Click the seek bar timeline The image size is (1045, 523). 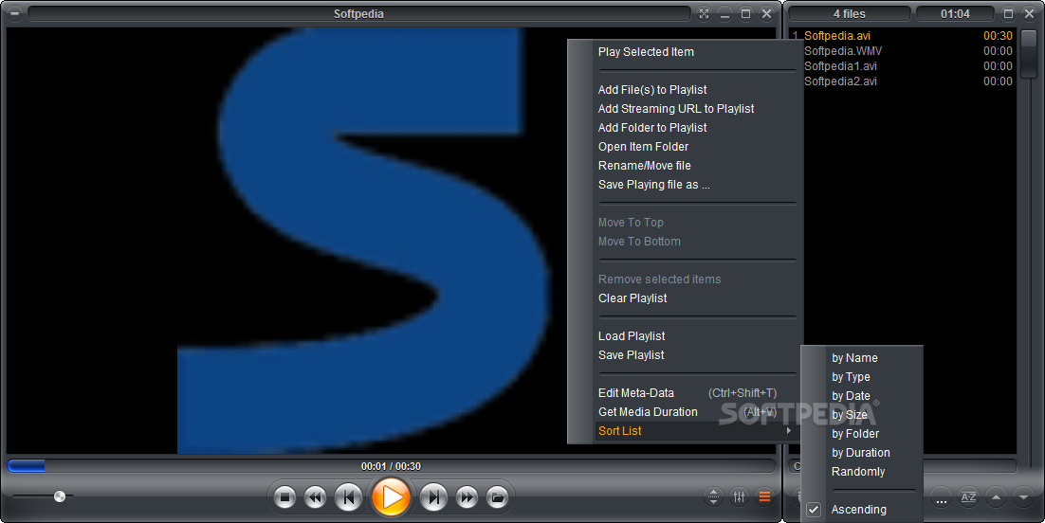click(x=392, y=466)
